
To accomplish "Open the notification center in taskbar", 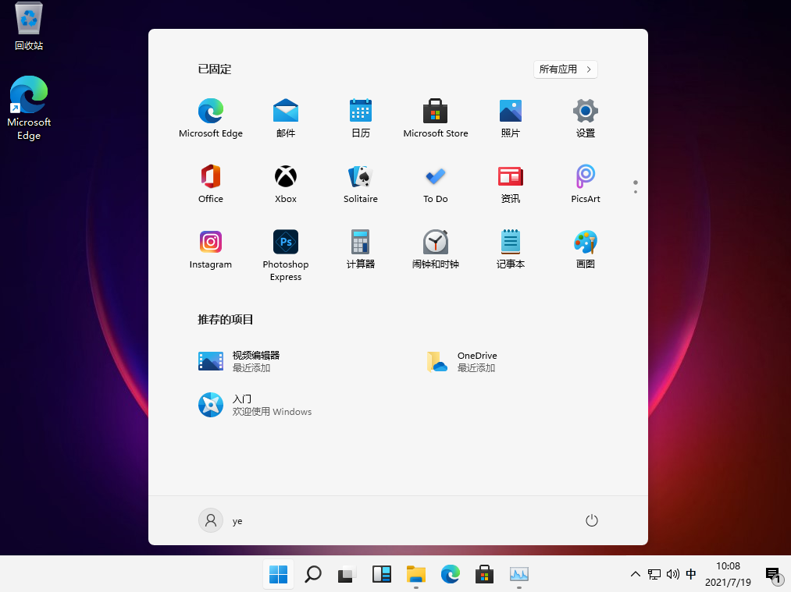I will (773, 575).
